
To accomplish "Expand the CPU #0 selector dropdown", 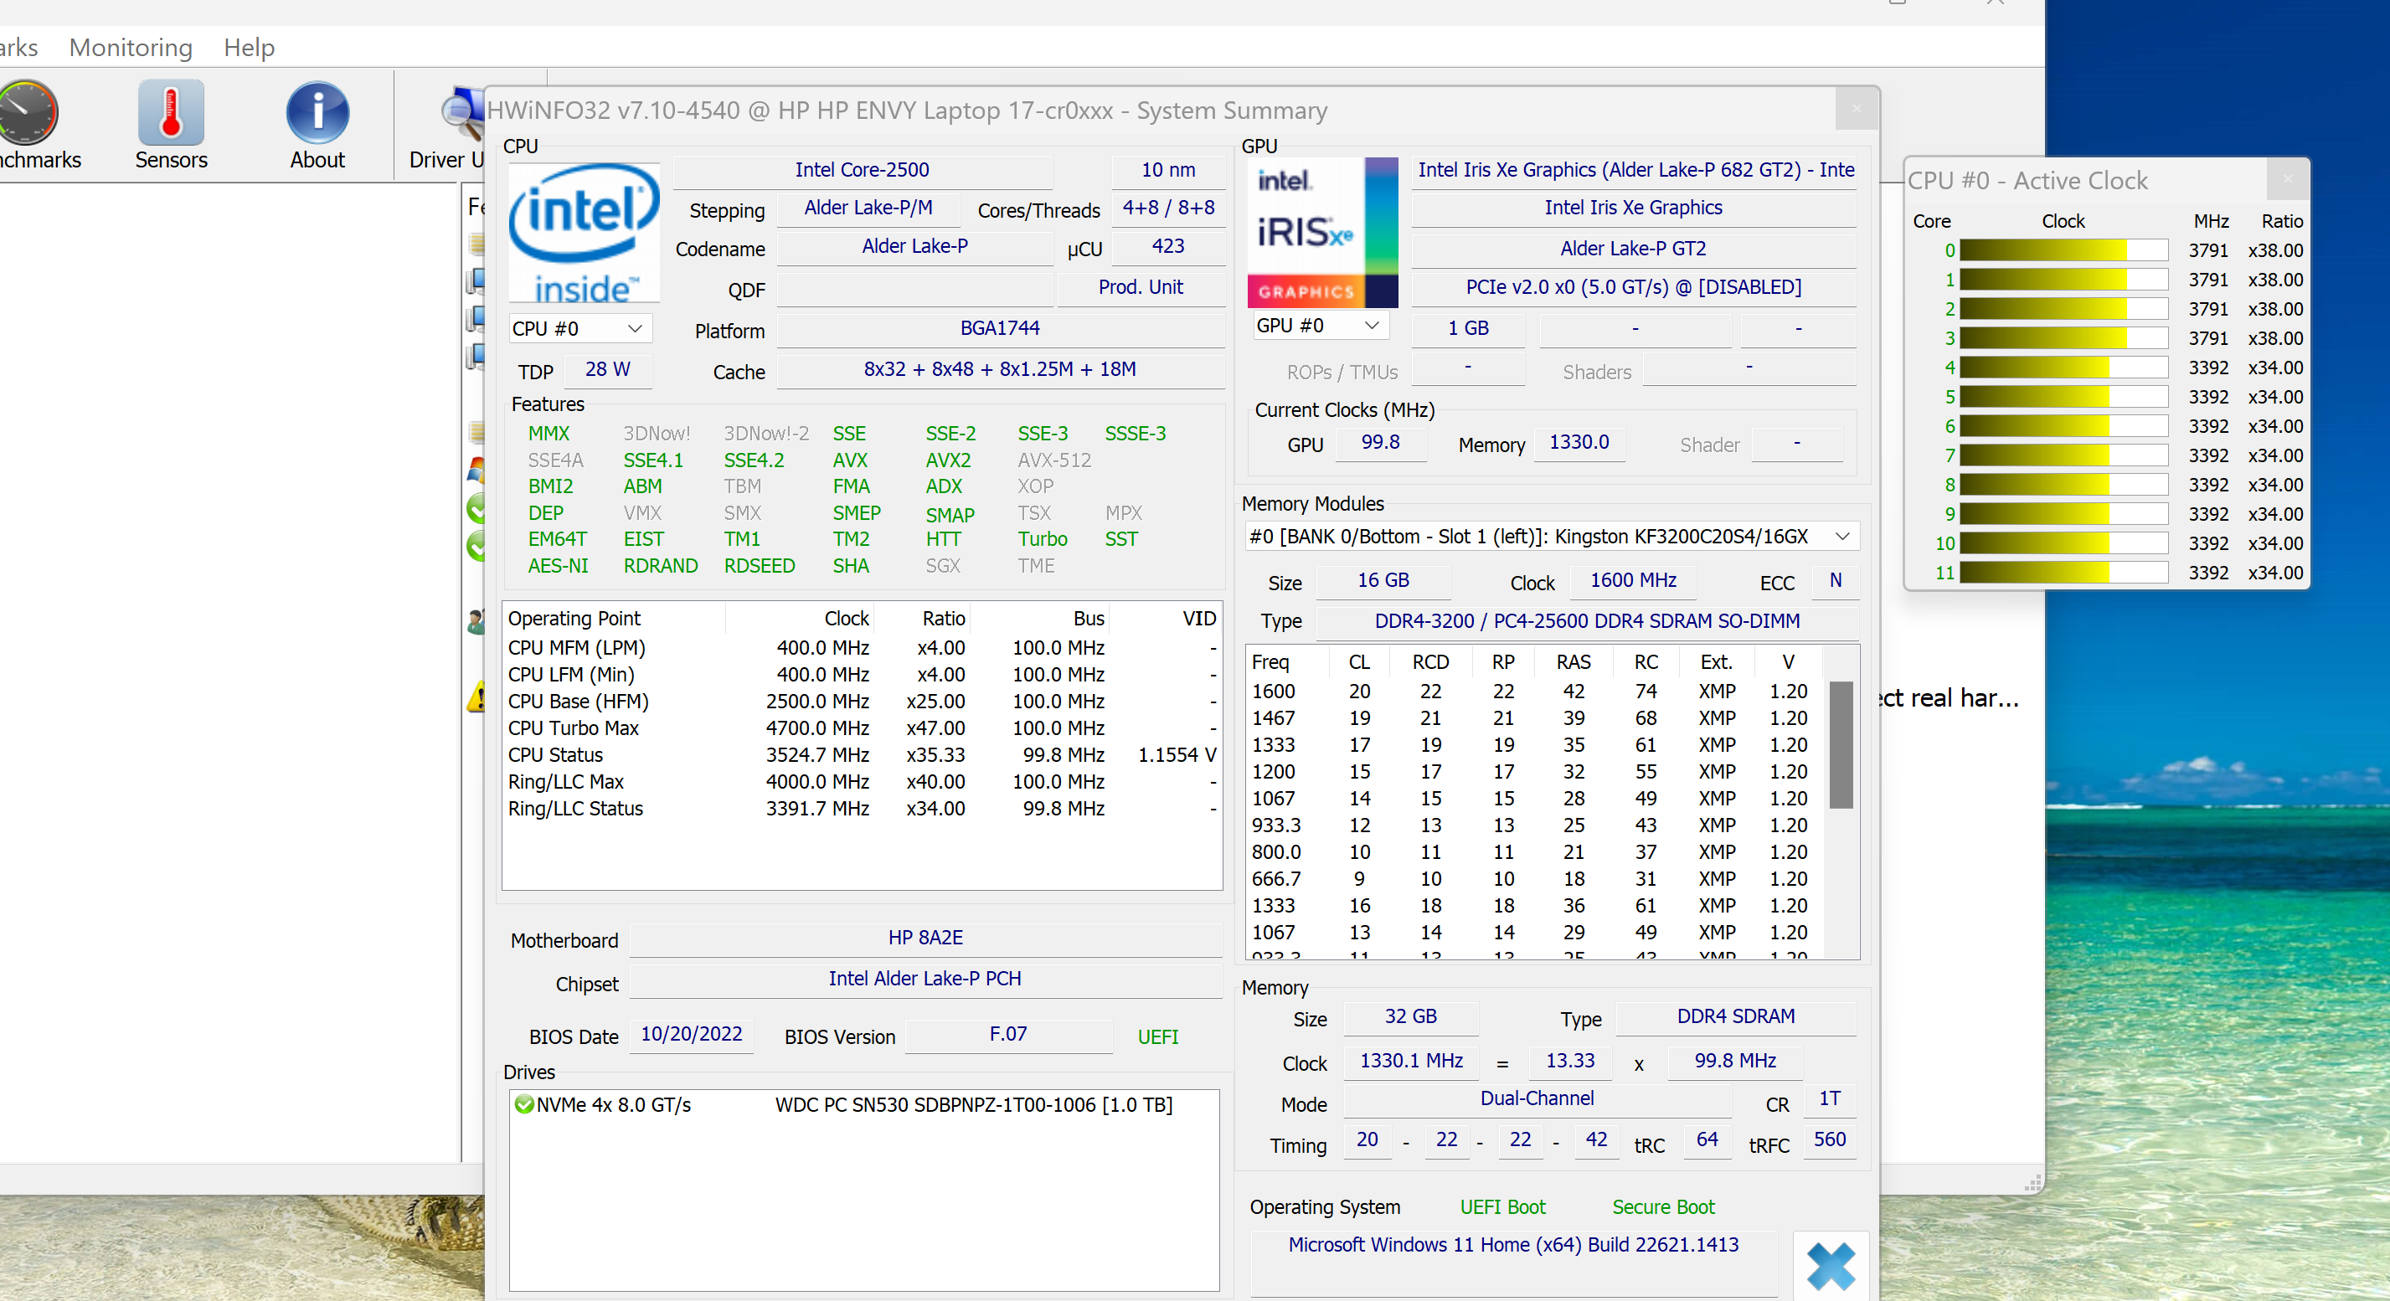I will pos(635,328).
